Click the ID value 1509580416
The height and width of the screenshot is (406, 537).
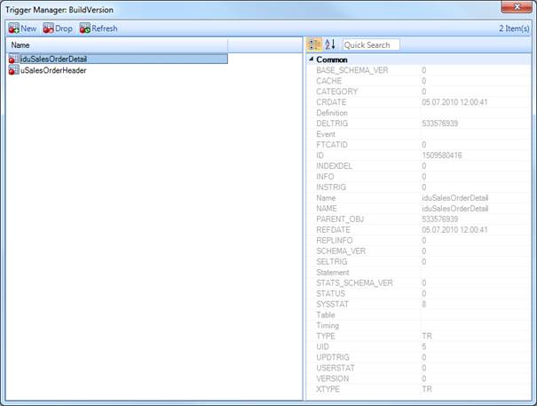(442, 155)
